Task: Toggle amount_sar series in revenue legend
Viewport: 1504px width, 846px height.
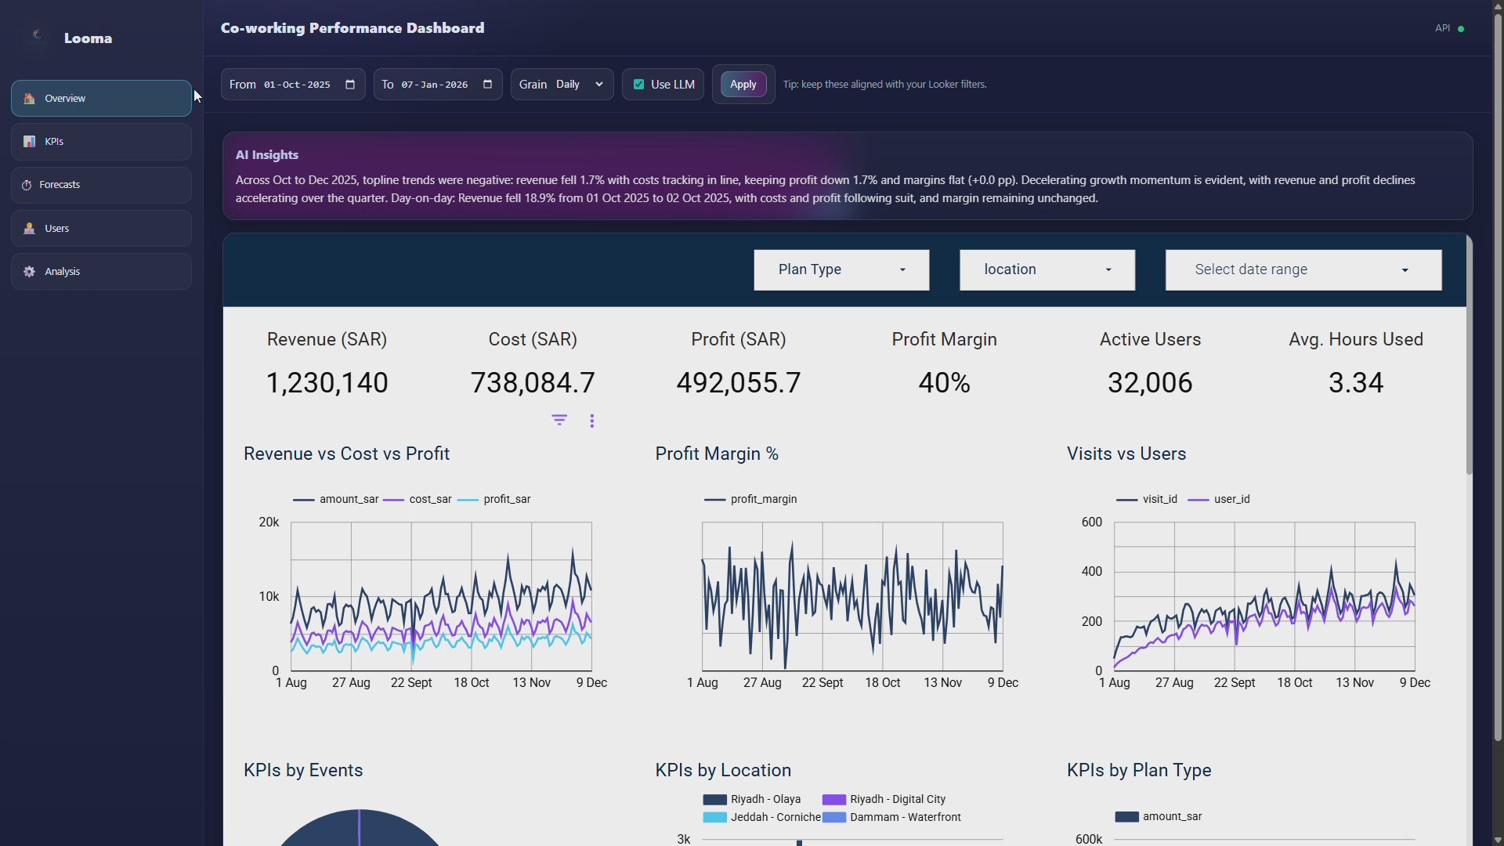Action: click(336, 500)
